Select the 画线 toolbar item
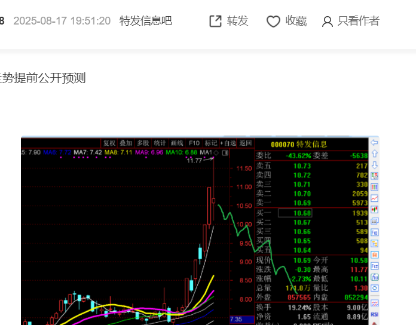416x325 pixels. pyautogui.click(x=177, y=143)
